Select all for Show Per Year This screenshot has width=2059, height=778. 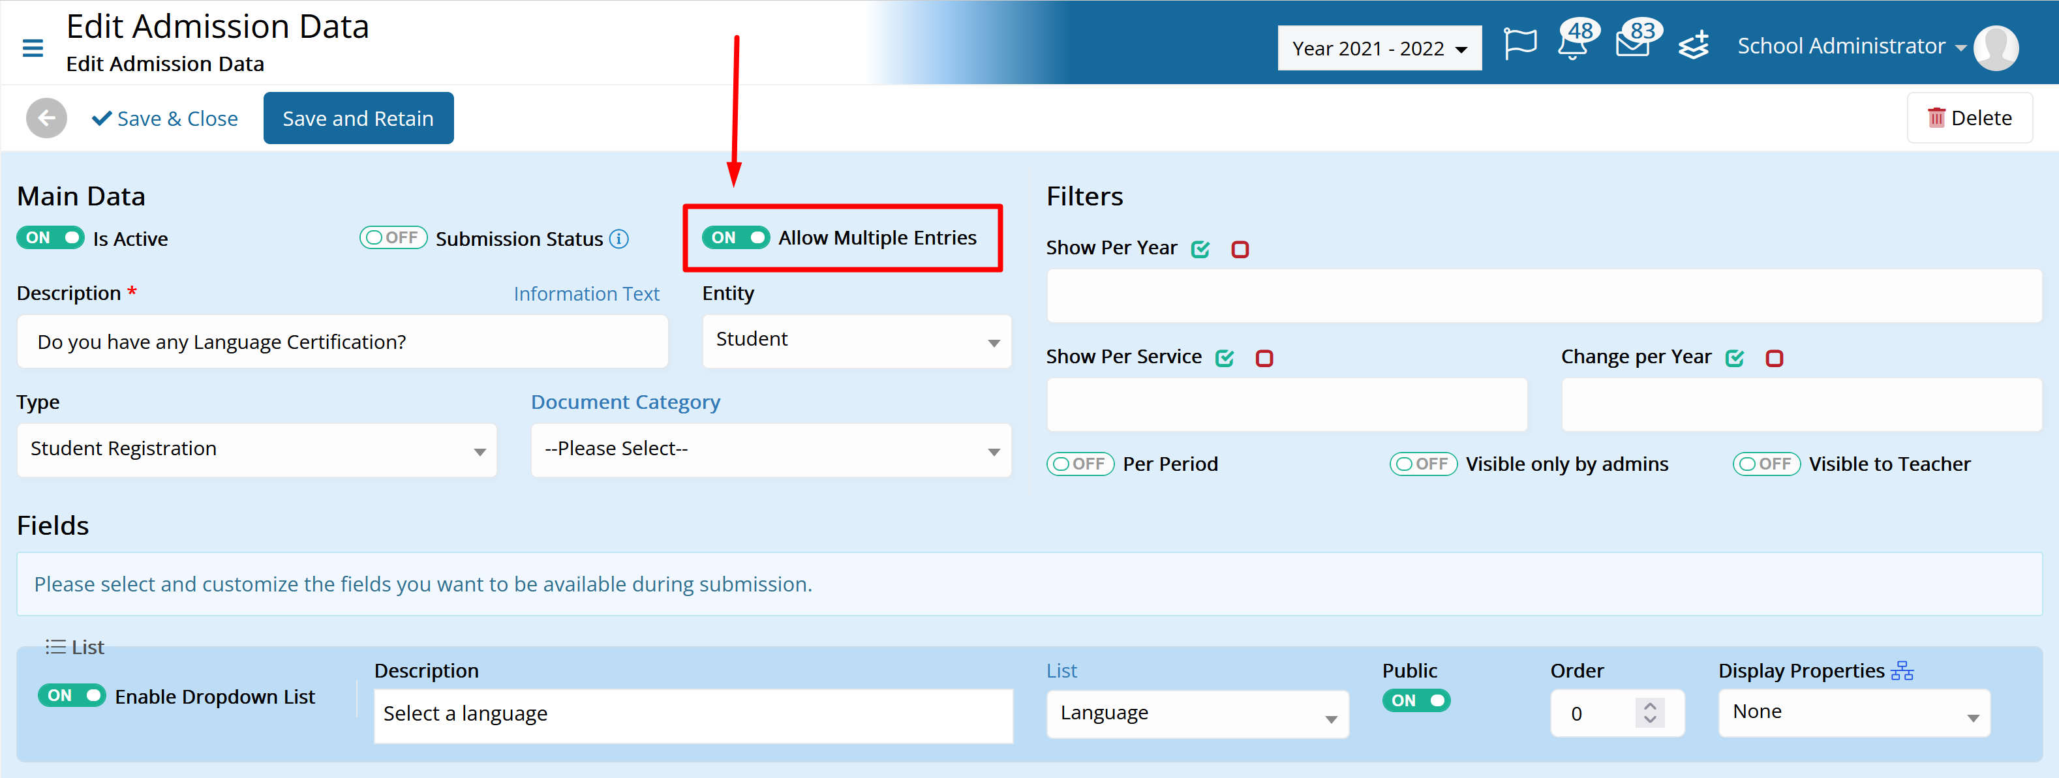[1200, 249]
